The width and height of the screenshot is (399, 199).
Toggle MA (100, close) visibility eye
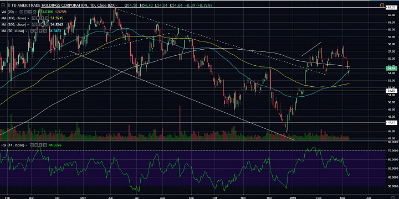click(x=34, y=18)
